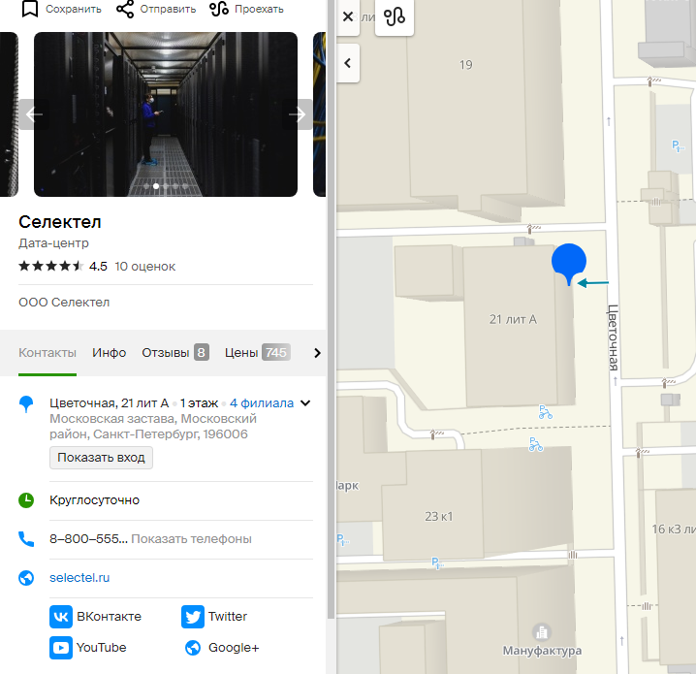The width and height of the screenshot is (696, 674).
Task: Switch to the Инфо tab
Action: click(x=110, y=353)
